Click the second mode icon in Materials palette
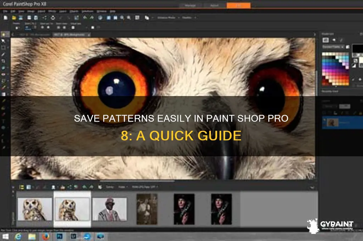 pyautogui.click(x=334, y=40)
